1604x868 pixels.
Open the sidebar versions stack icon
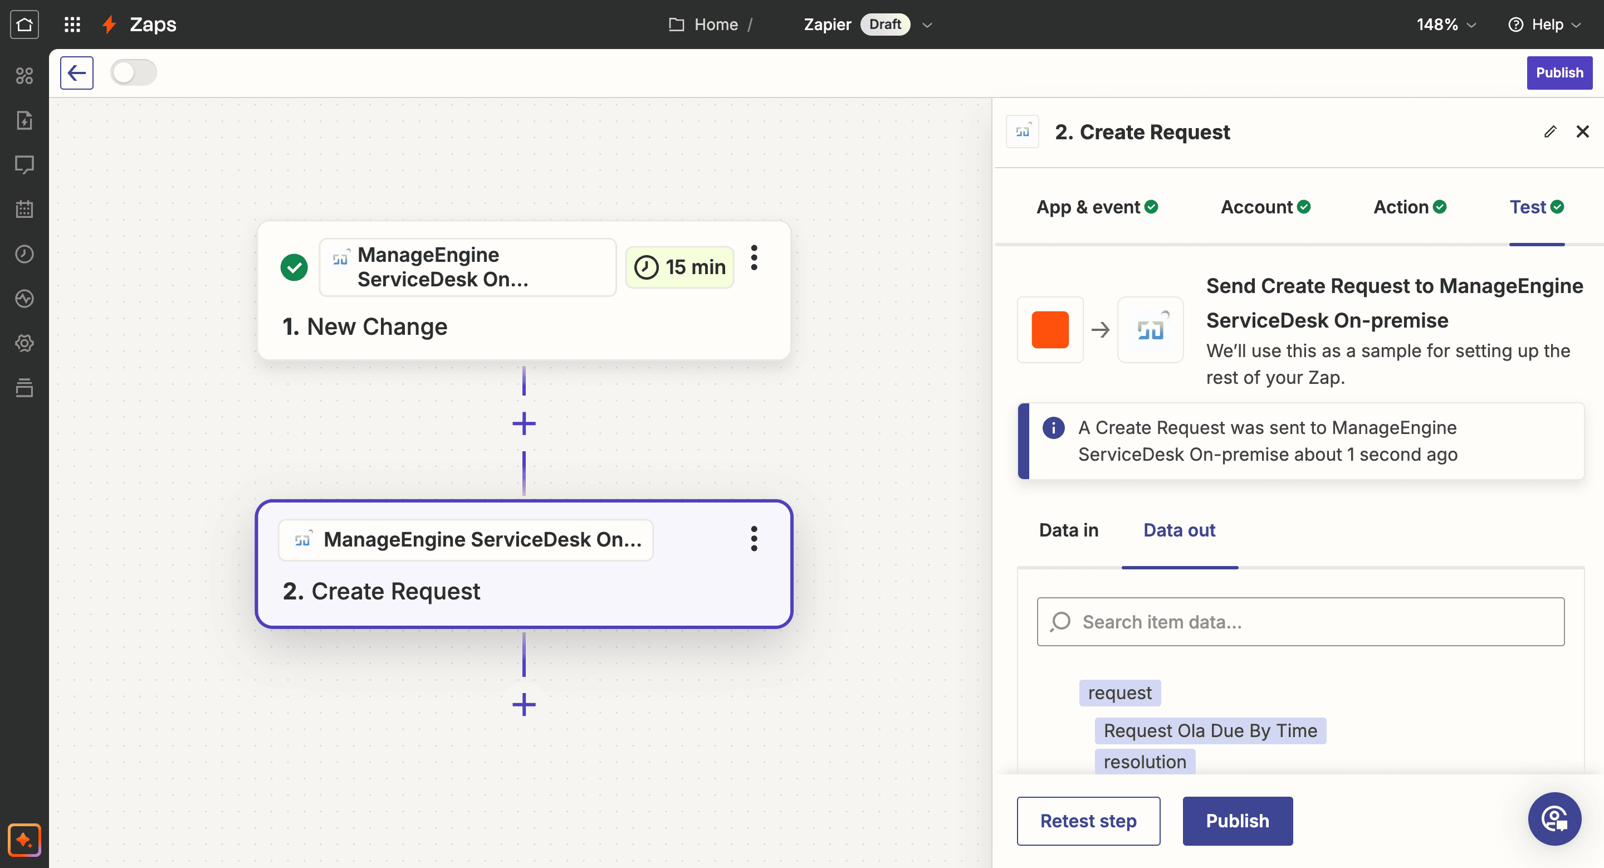(x=25, y=387)
